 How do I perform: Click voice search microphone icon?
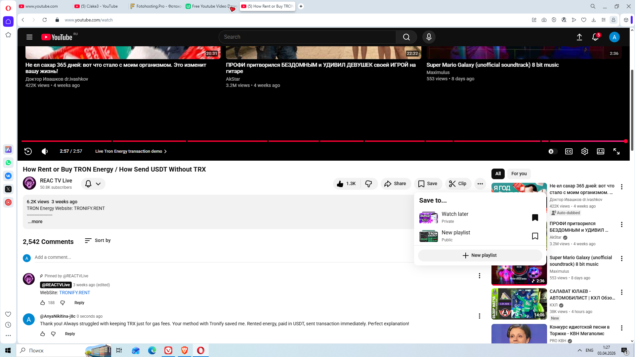429,37
